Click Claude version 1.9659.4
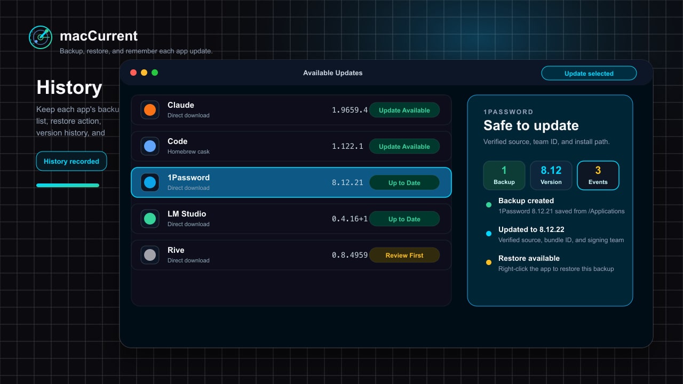The image size is (683, 384). [350, 110]
